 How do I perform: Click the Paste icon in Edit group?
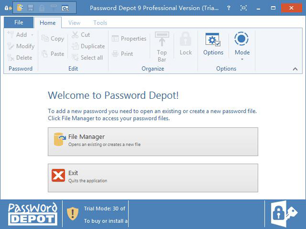click(45, 54)
